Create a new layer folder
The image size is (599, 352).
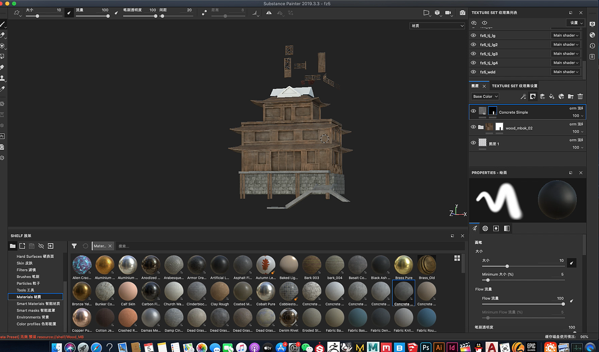570,96
